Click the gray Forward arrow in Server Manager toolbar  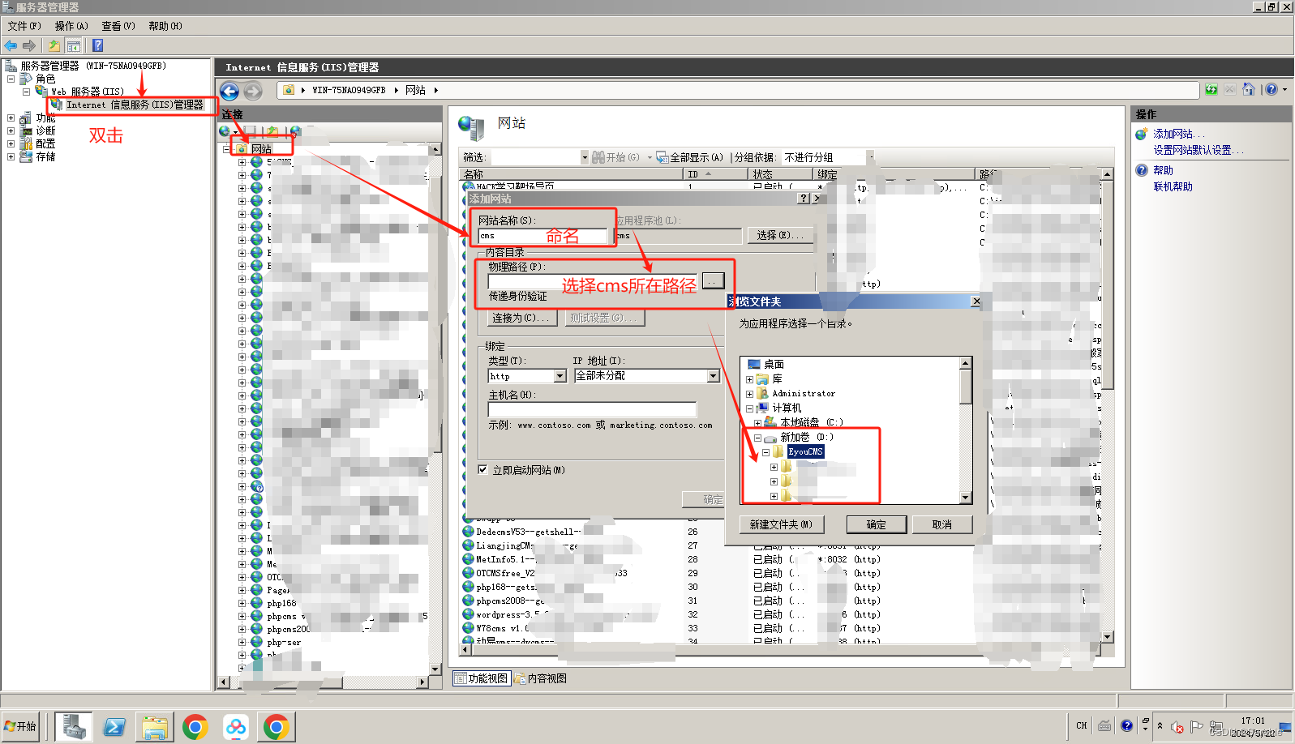click(x=29, y=45)
